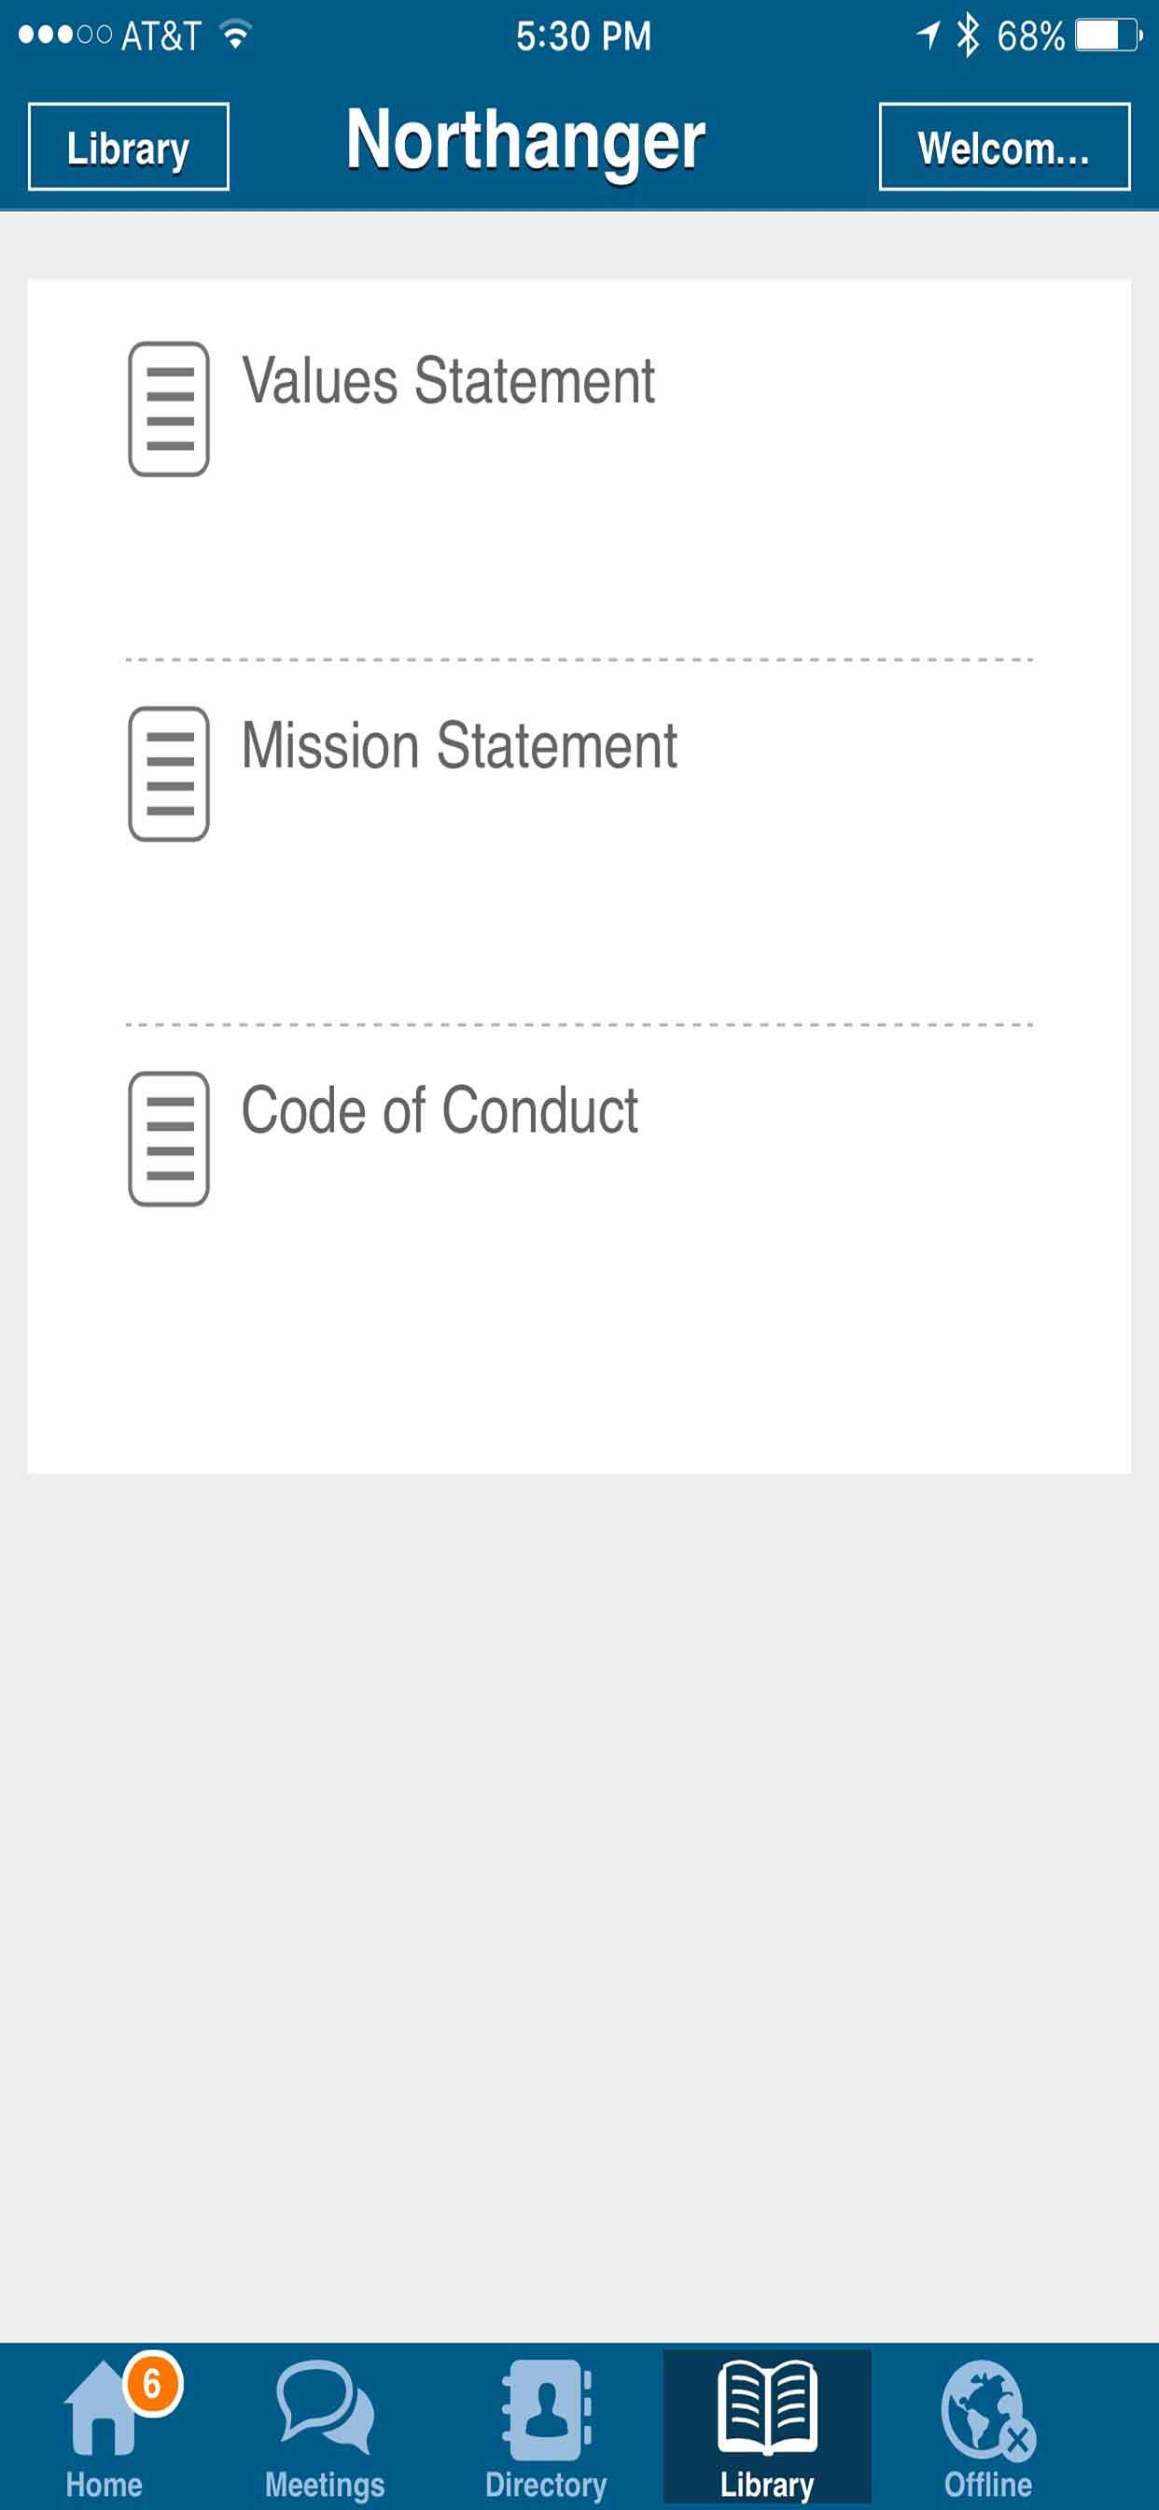The height and width of the screenshot is (2510, 1159).
Task: Open the Code of Conduct document icon
Action: tap(169, 1138)
